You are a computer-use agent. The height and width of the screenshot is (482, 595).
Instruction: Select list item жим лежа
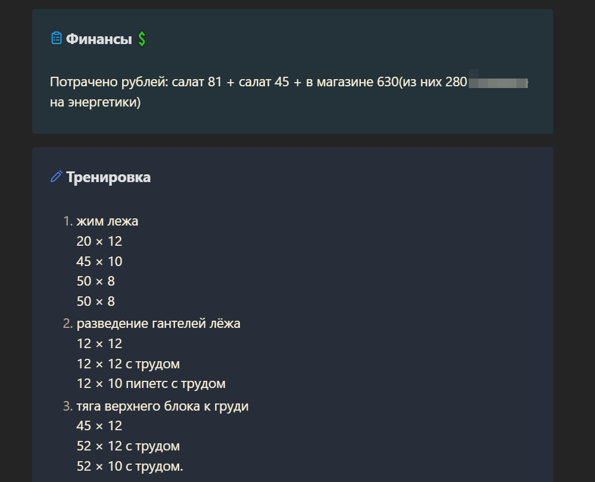pos(107,221)
